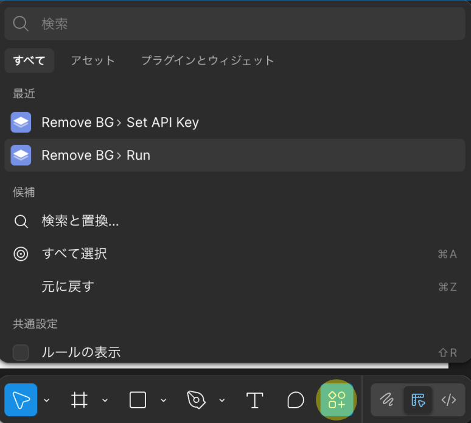Click the Remove BG Run plugin icon
The image size is (471, 423).
click(21, 155)
